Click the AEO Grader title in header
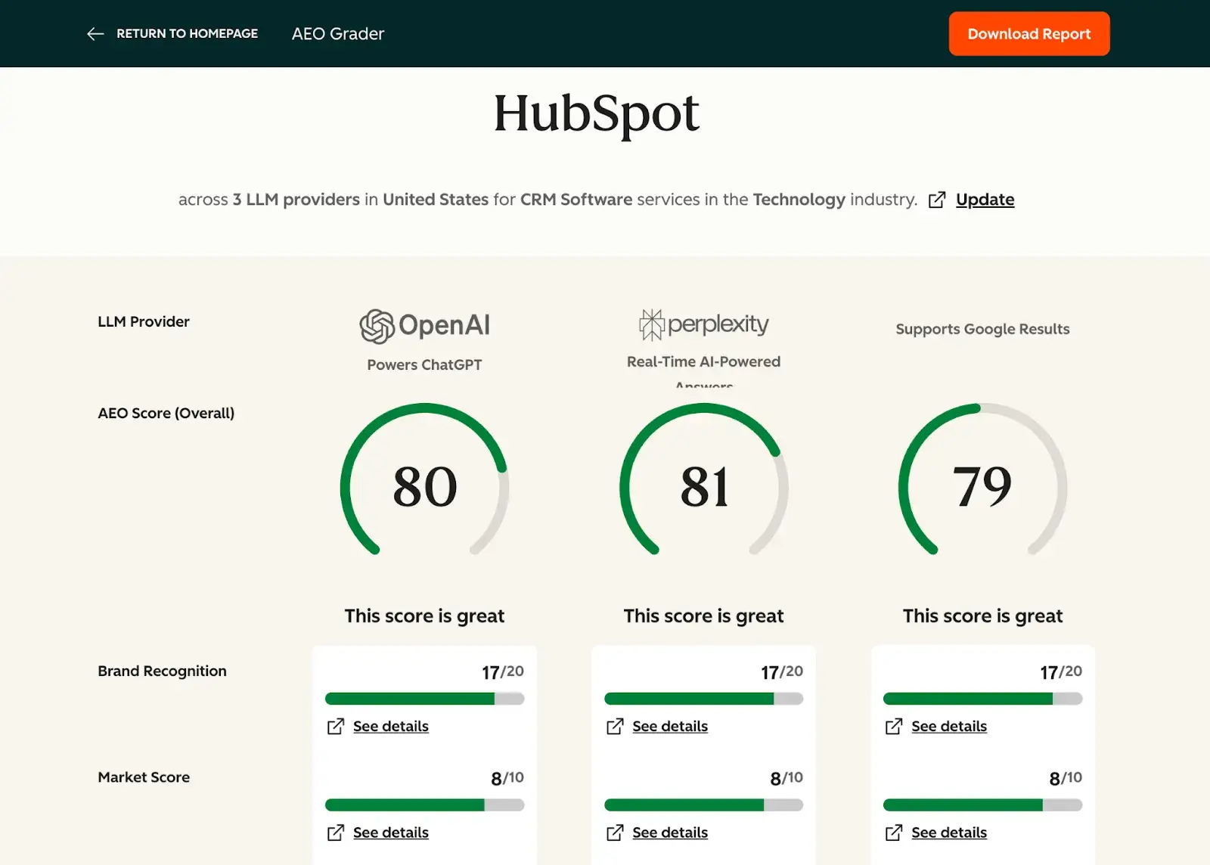1210x865 pixels. [338, 34]
